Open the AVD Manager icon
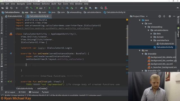Viewport: 180px width, 101px height. click(86, 8)
